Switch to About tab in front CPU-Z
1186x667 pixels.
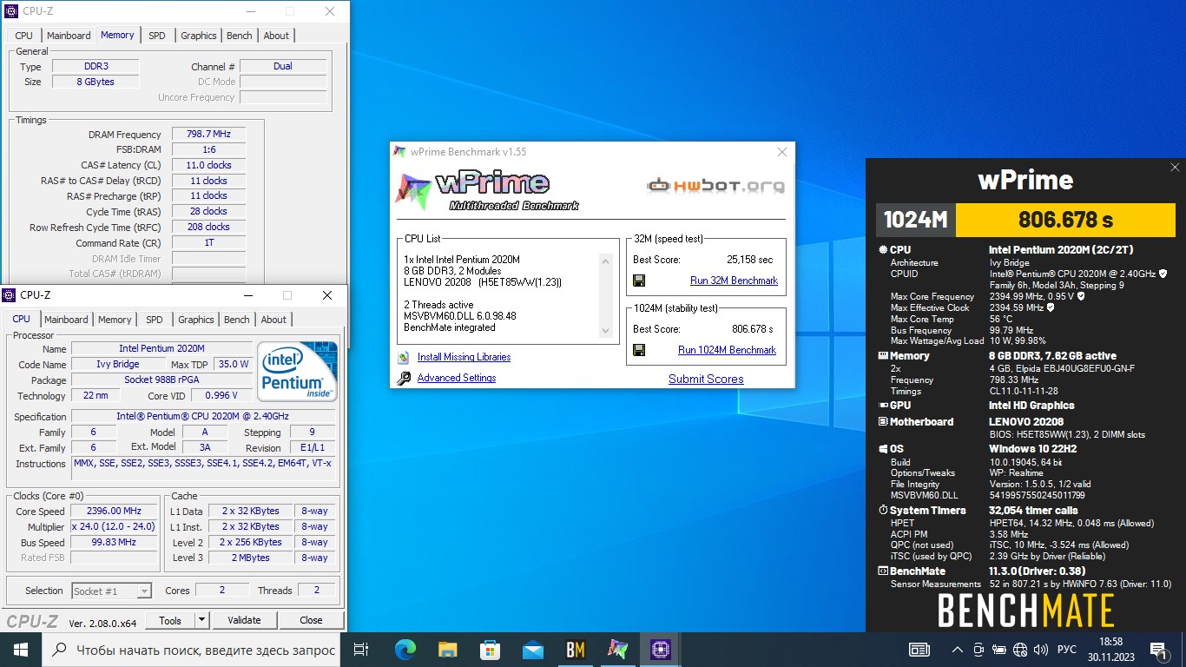point(273,320)
